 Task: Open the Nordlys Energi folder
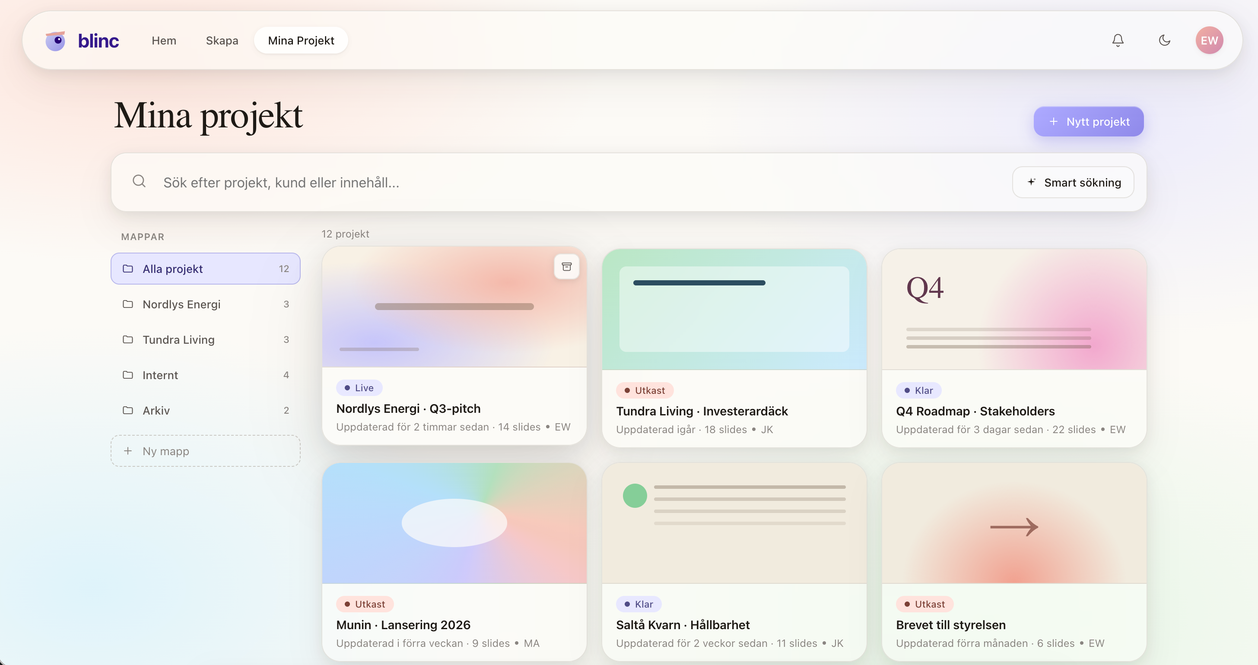206,304
